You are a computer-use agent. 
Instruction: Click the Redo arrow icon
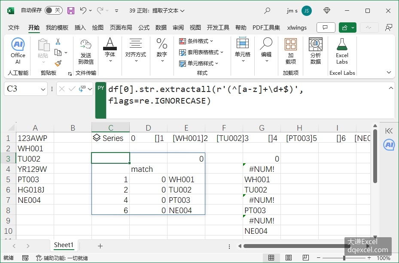[100, 10]
